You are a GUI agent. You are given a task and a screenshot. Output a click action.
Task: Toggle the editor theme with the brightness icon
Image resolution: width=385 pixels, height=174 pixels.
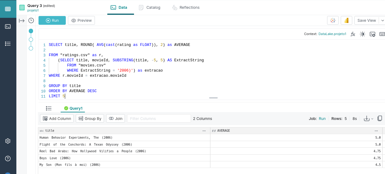362,34
